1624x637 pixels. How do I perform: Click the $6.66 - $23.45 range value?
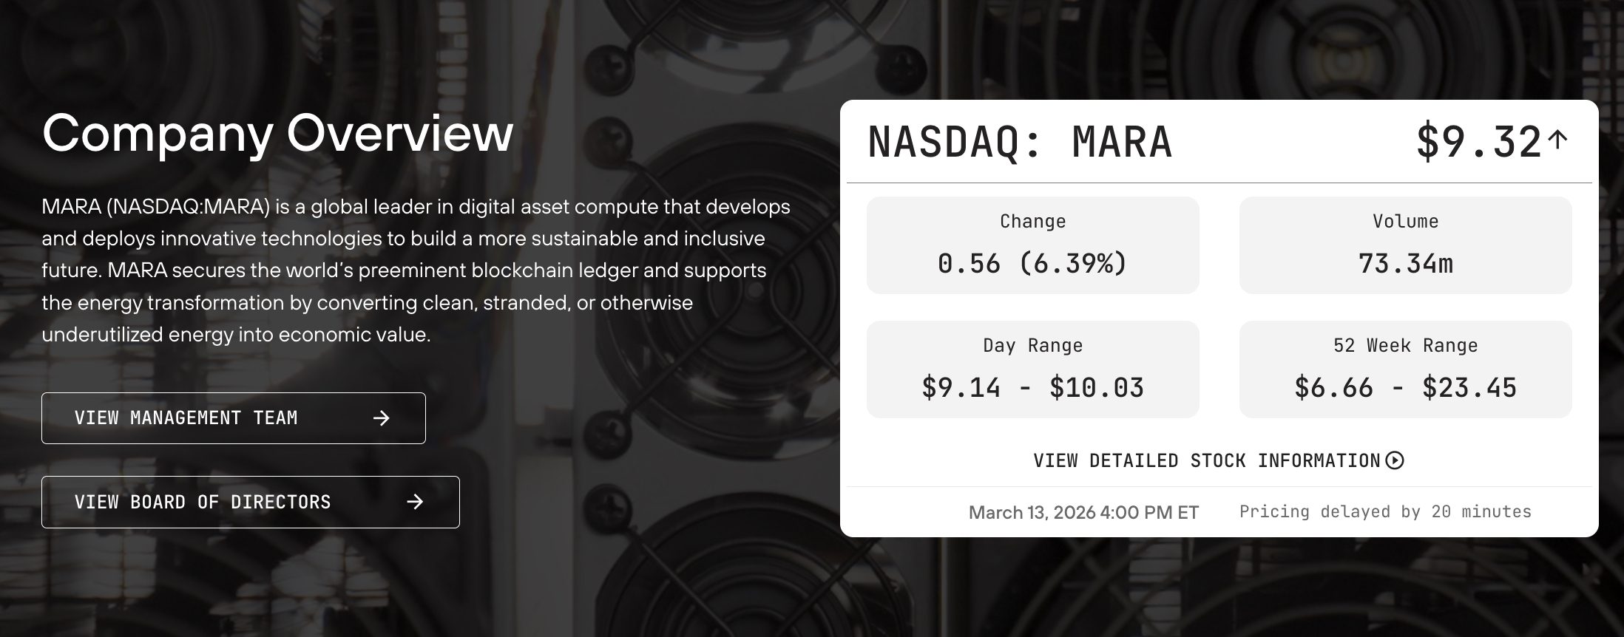click(x=1405, y=388)
